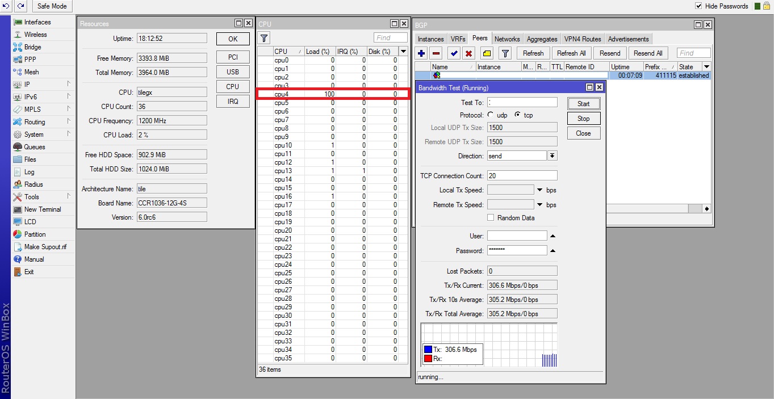This screenshot has width=774, height=399.
Task: Open Queues in sidebar
Action: pos(35,147)
